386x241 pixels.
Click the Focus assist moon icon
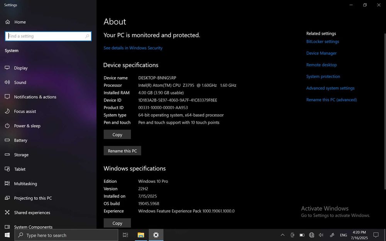(7, 111)
